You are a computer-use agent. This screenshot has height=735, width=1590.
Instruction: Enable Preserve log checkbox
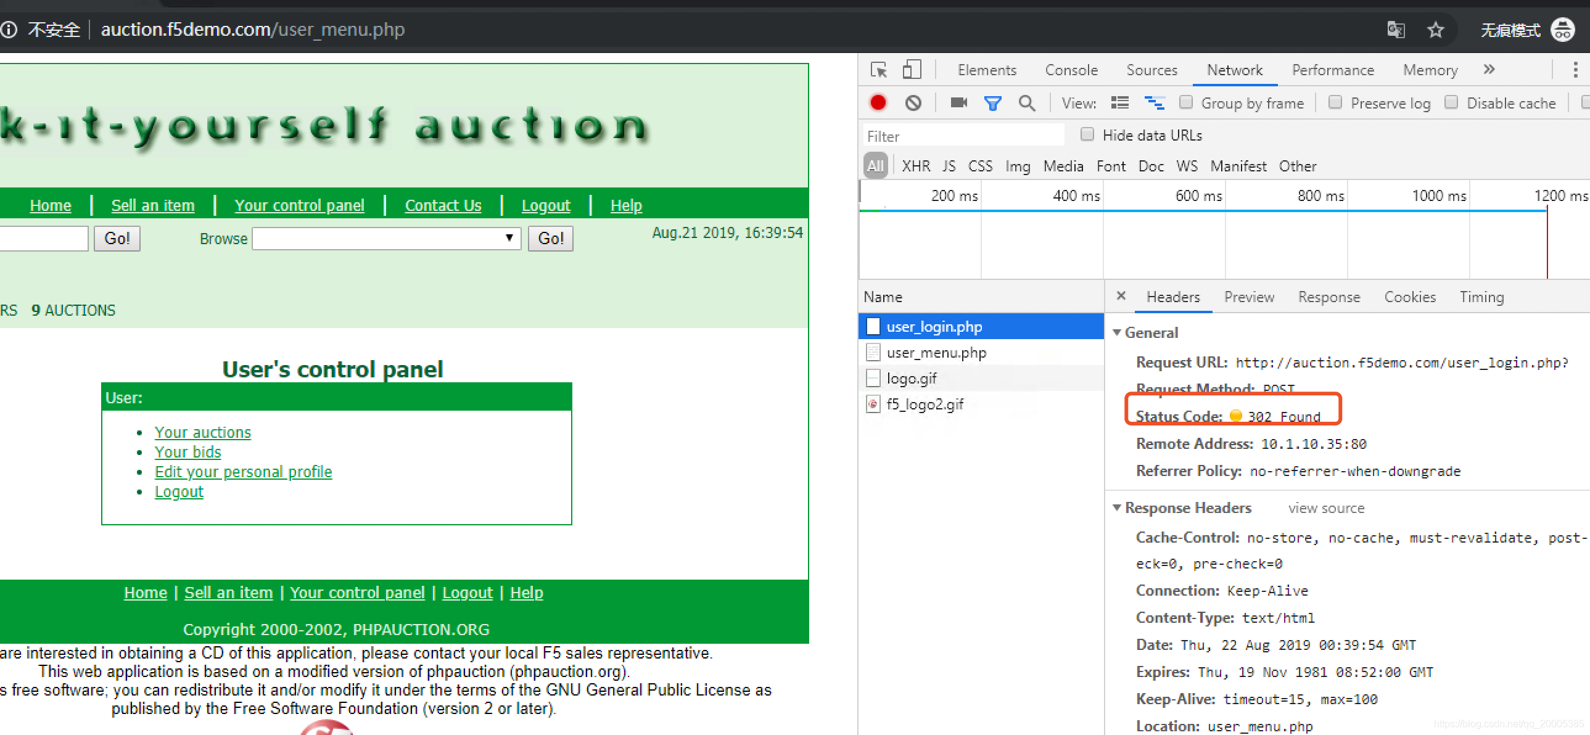click(1335, 102)
